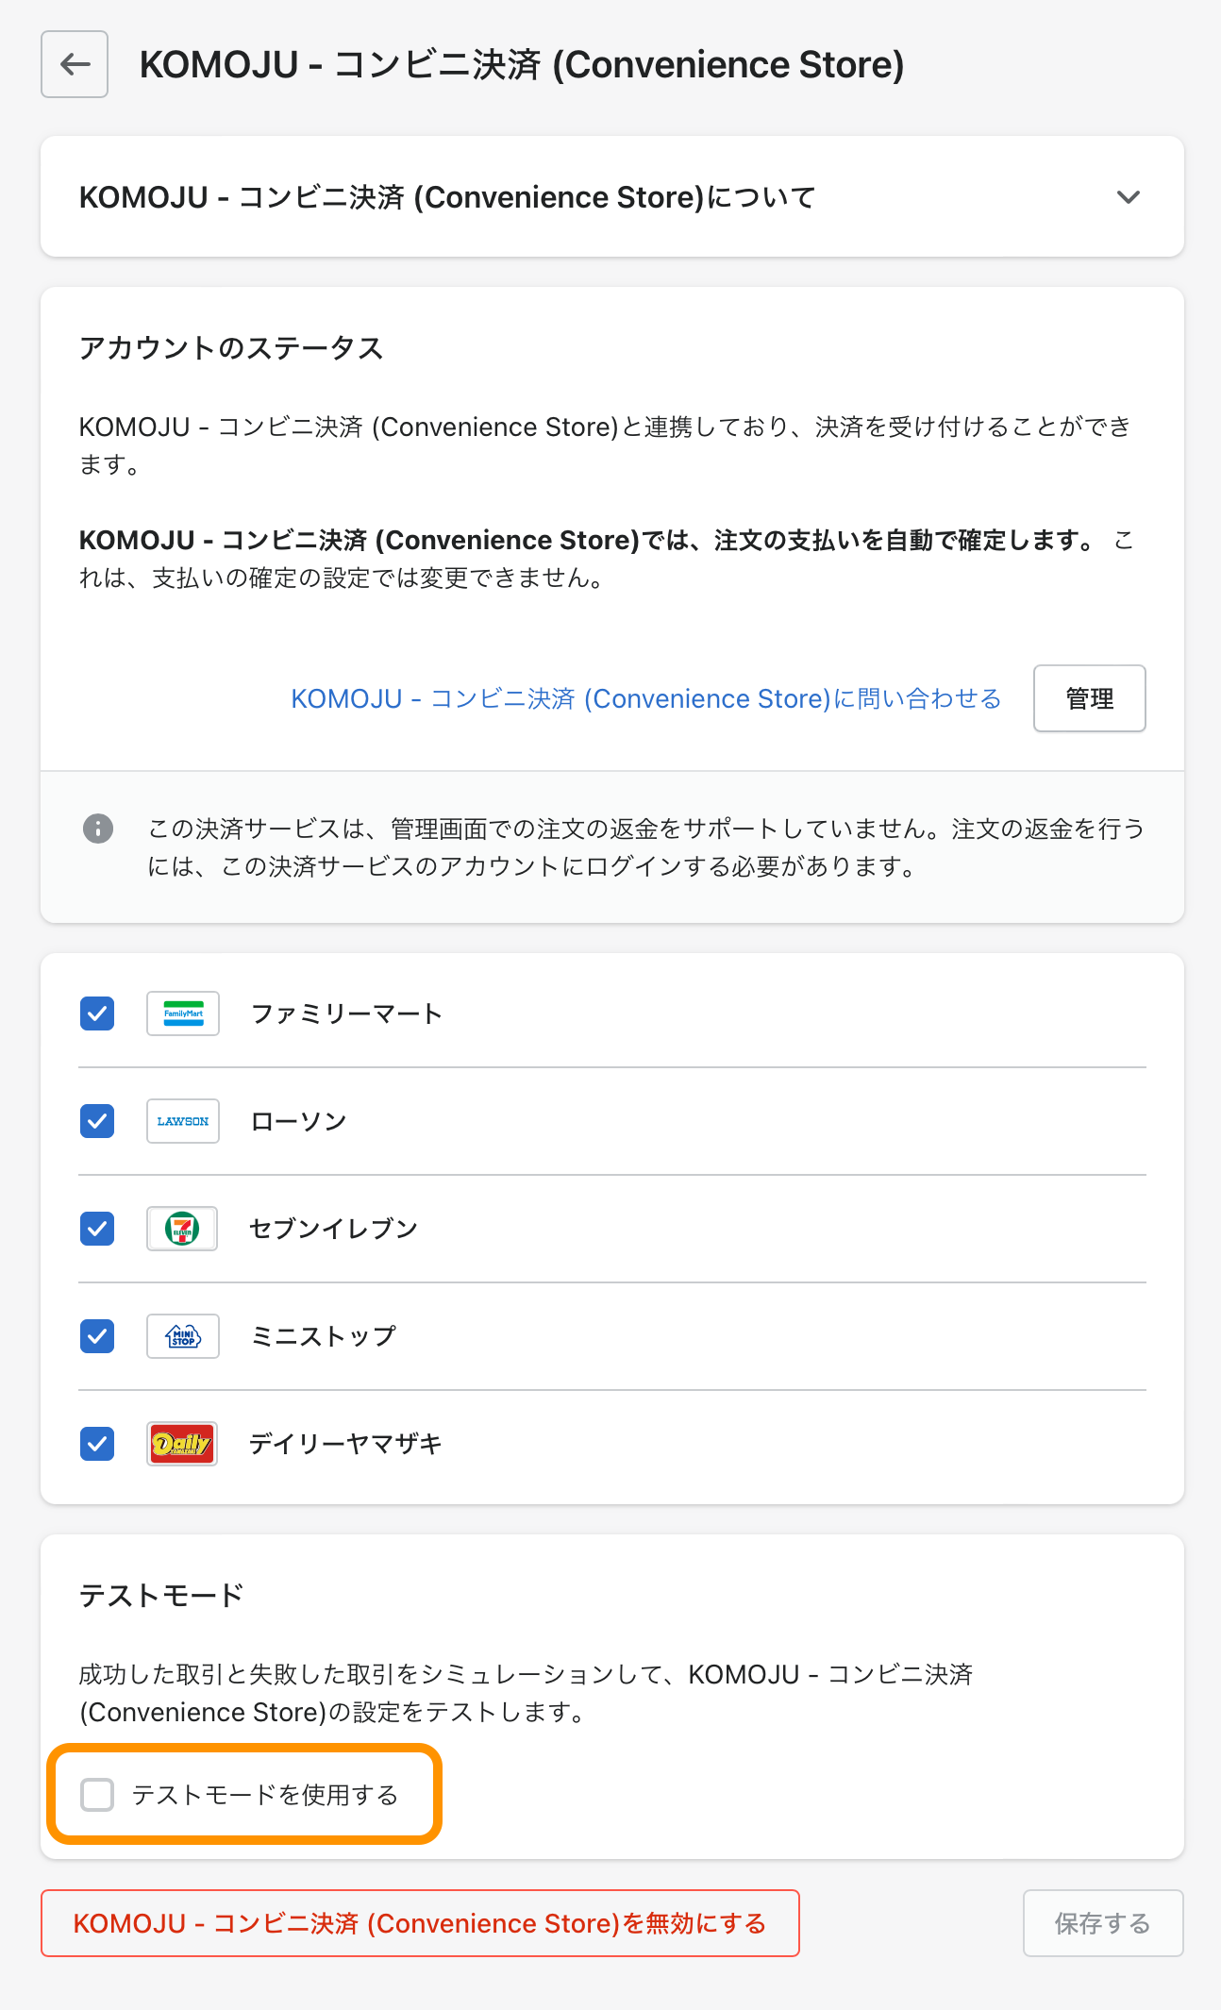Click the 保存する save button

(1102, 1923)
